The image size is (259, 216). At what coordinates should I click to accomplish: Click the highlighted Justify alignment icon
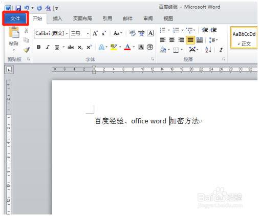tap(190, 40)
